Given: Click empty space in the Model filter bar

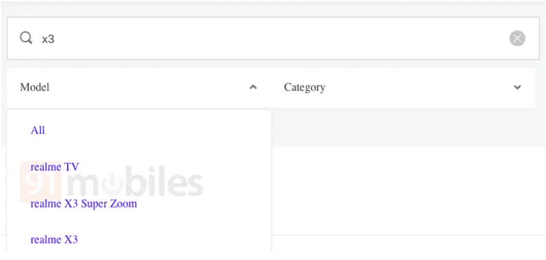Looking at the screenshot, I should (x=149, y=87).
